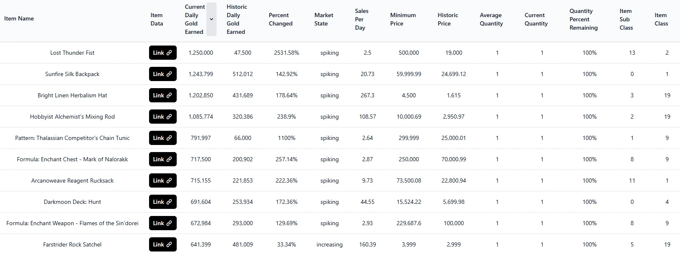The width and height of the screenshot is (680, 254).
Task: Click the Link button for Lost Thunder Fist
Action: [162, 53]
